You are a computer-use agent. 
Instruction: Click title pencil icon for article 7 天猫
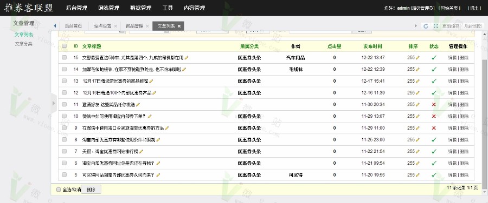[x=142, y=152]
